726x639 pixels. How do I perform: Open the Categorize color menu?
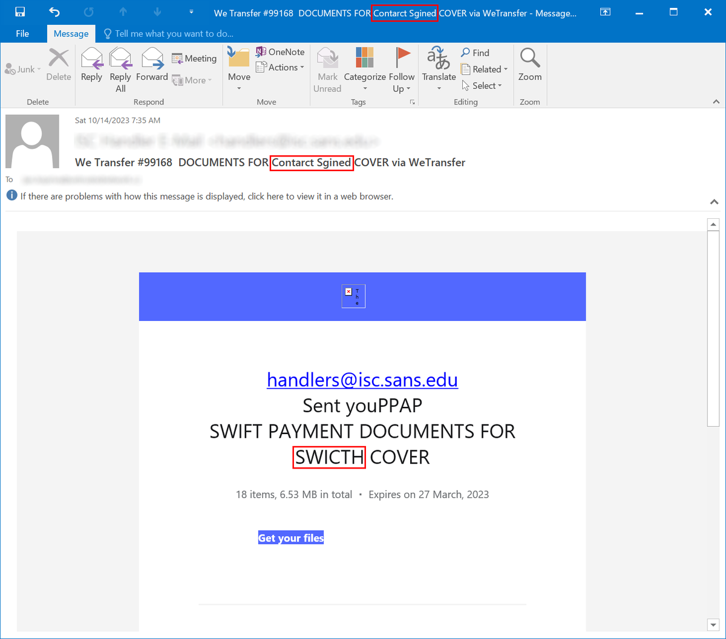click(x=365, y=70)
